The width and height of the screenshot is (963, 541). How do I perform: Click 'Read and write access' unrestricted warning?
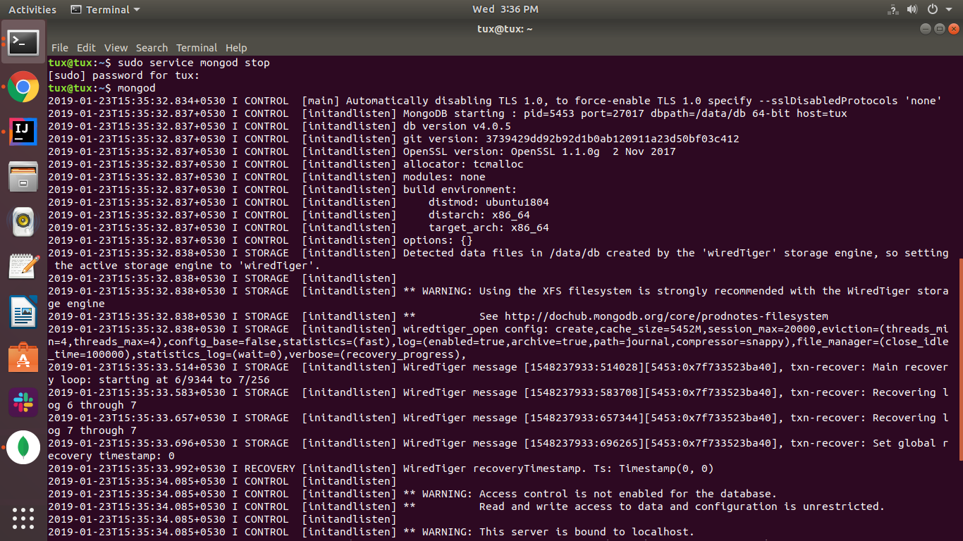click(x=681, y=506)
